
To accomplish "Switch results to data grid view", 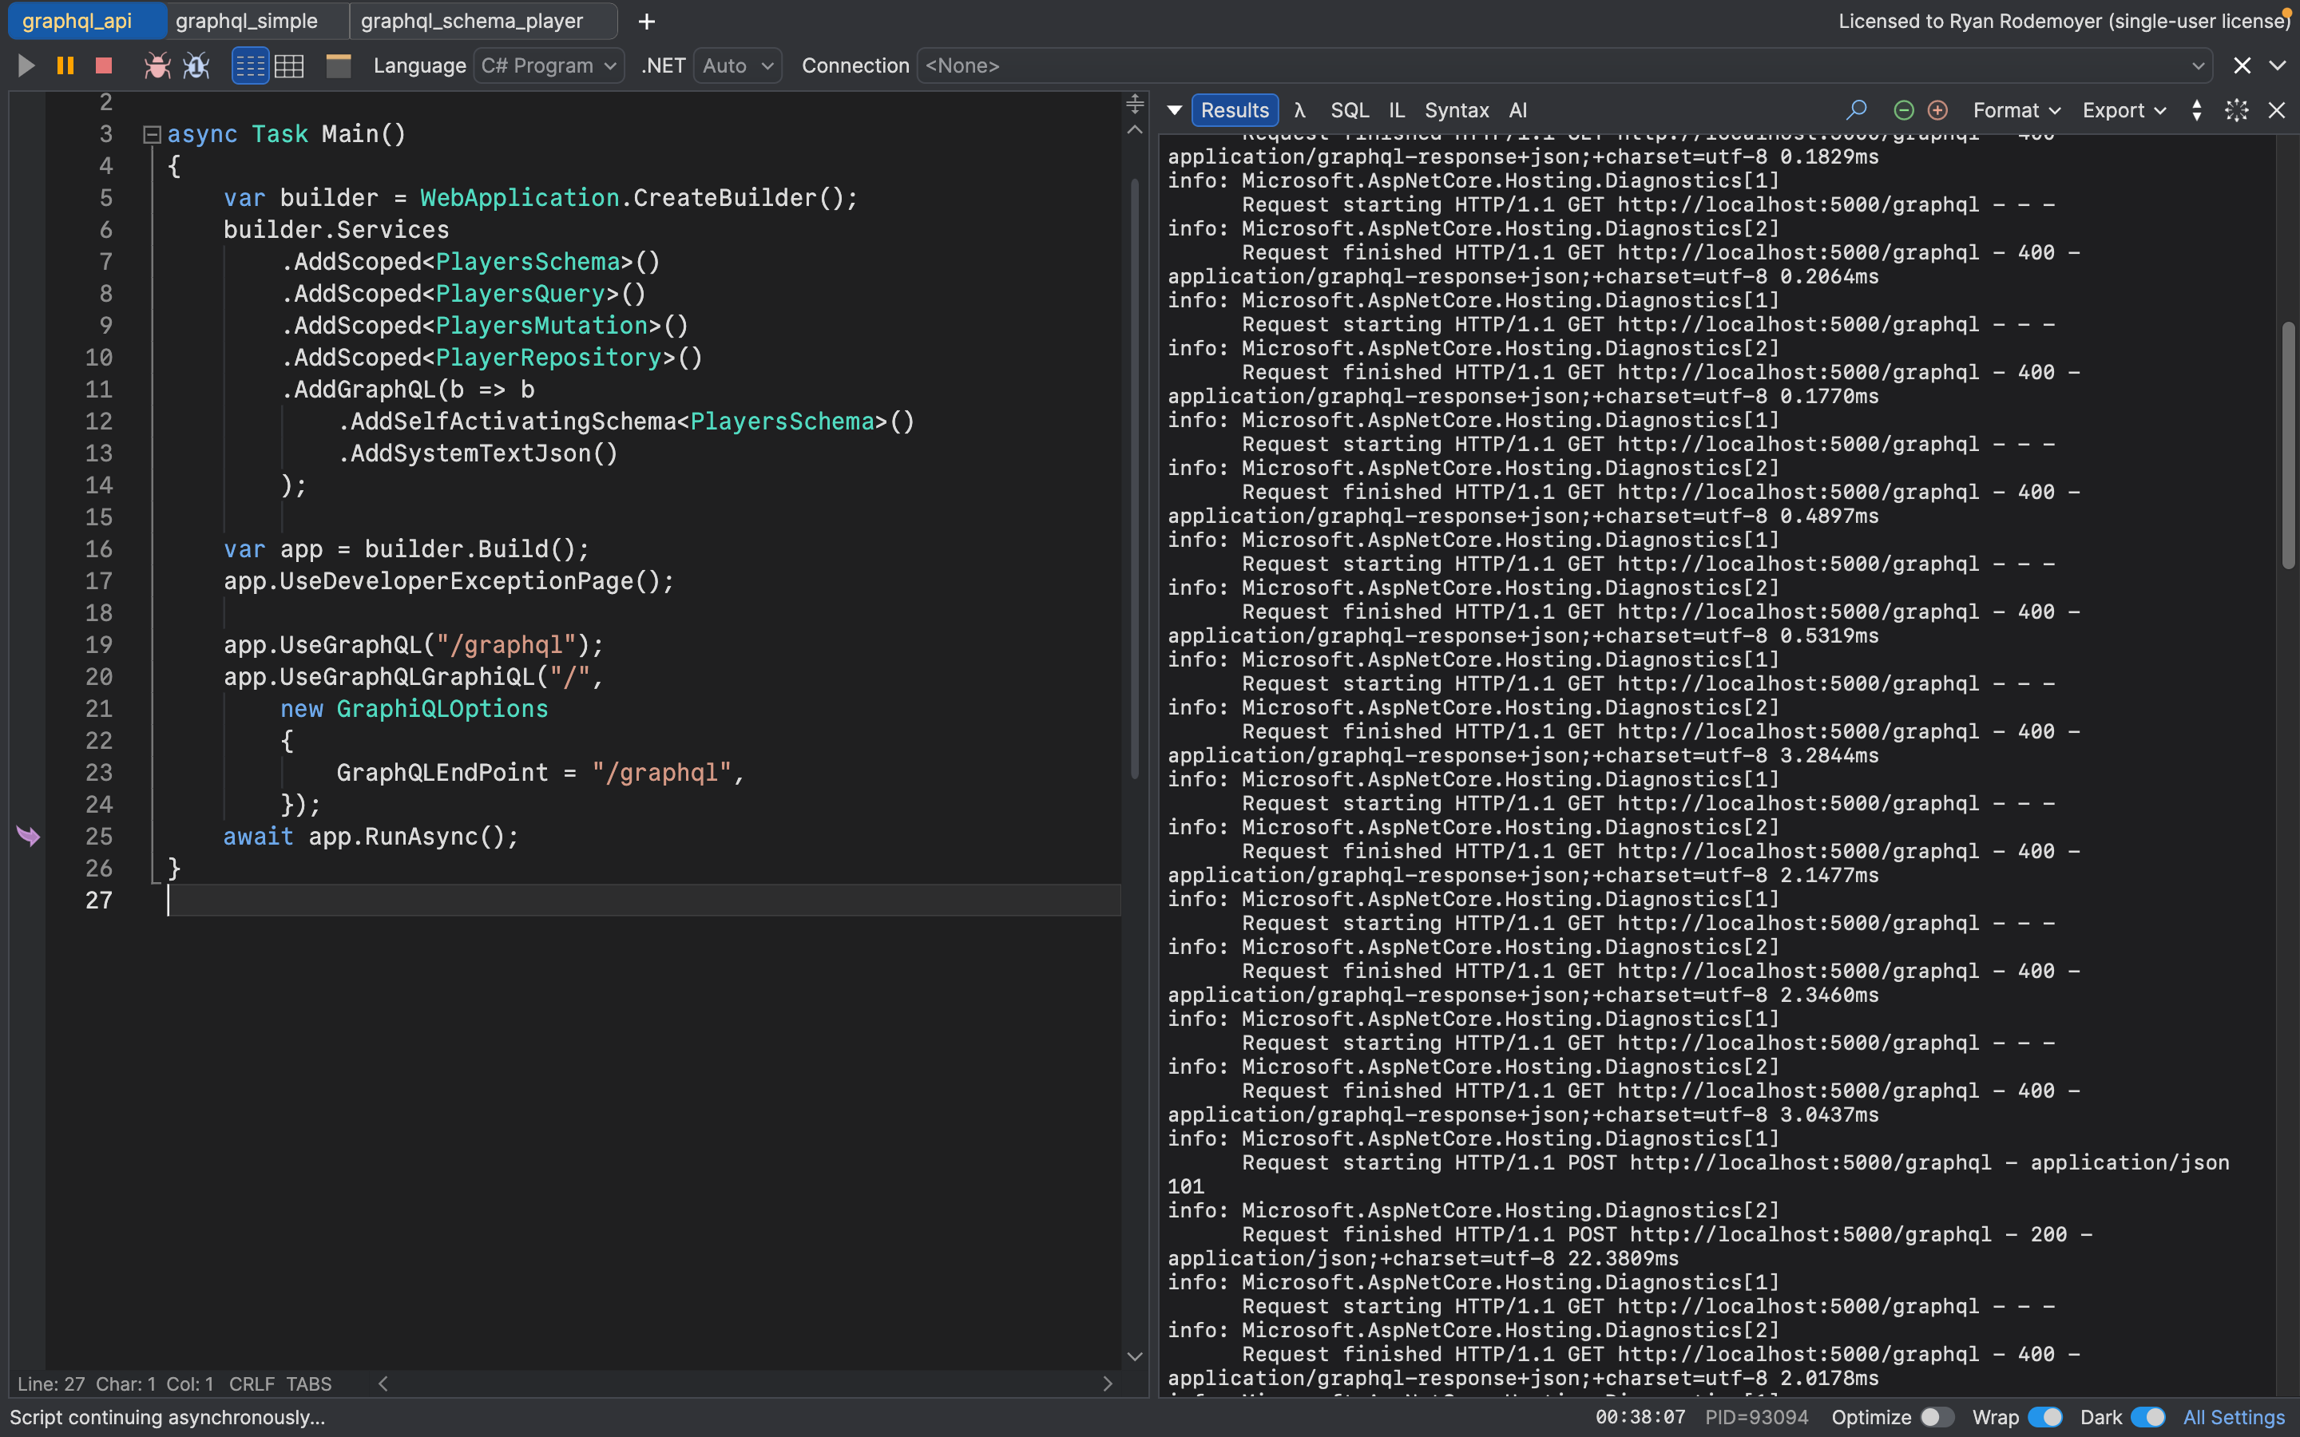I will (x=289, y=65).
